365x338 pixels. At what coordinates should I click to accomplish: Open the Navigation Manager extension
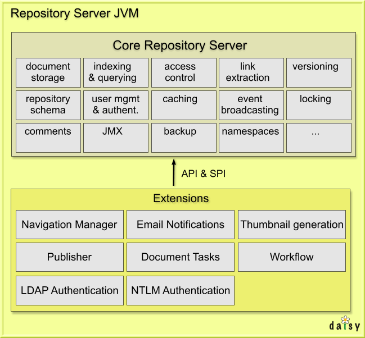pyautogui.click(x=69, y=225)
